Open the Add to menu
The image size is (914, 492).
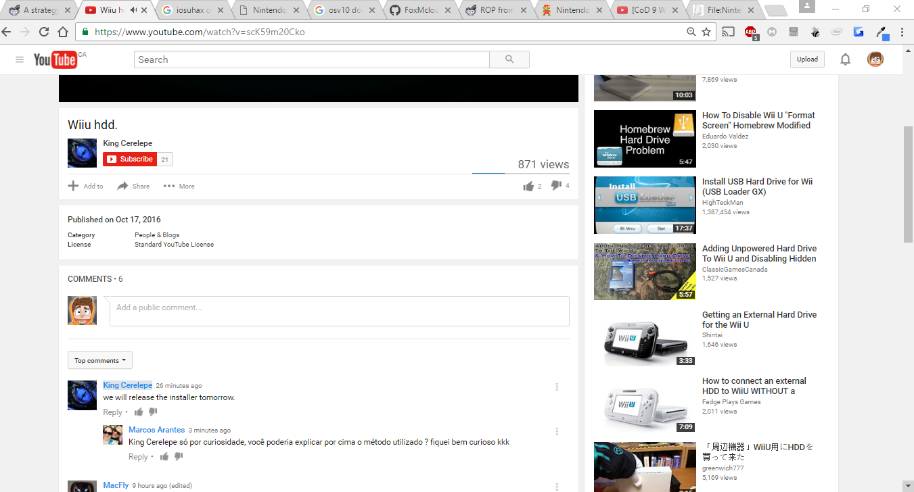click(85, 186)
